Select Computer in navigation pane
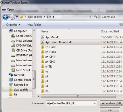The height and width of the screenshot is (112, 123). coord(20,31)
